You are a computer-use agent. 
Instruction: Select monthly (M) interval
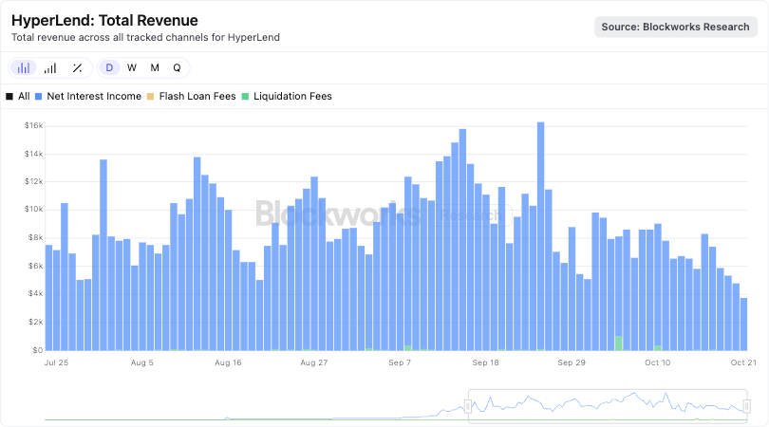155,67
